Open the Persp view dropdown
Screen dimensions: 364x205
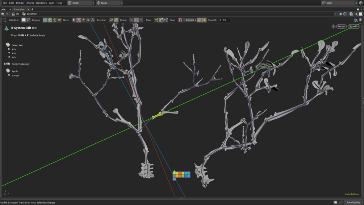point(341,26)
